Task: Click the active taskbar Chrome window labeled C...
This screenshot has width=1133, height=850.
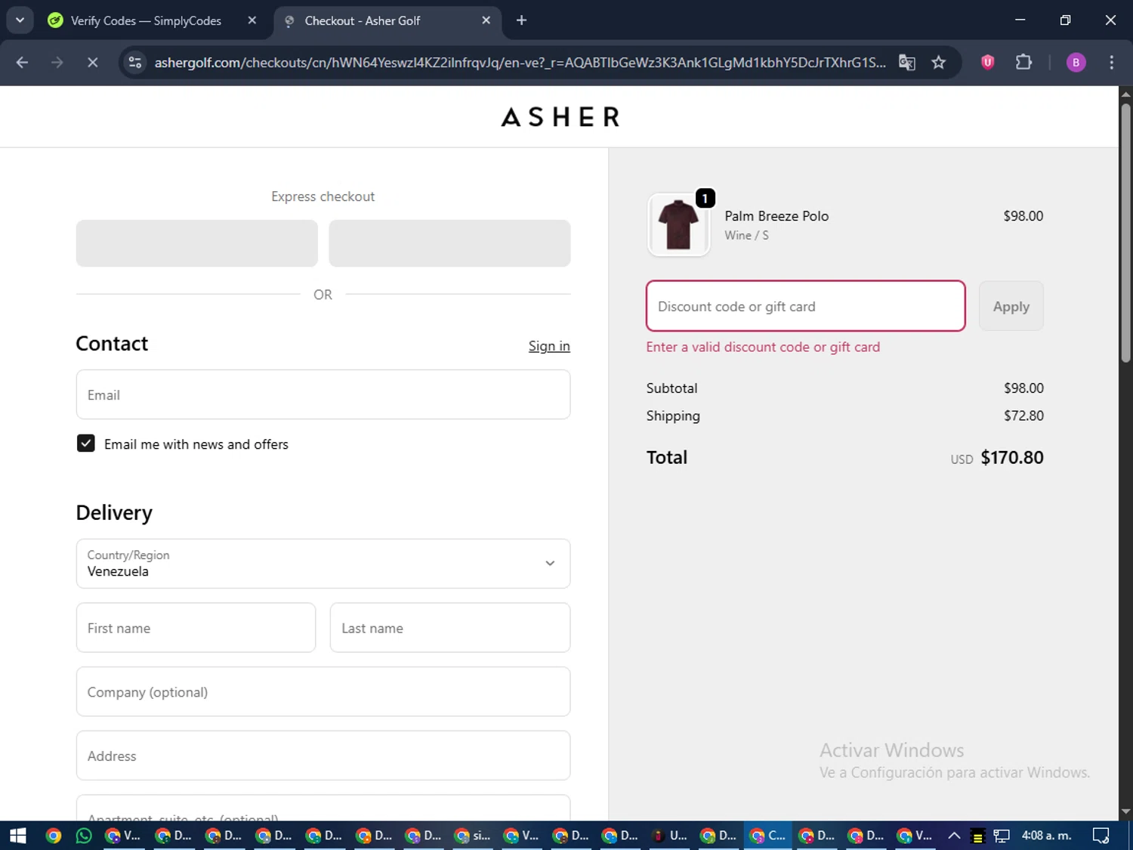Action: (768, 836)
